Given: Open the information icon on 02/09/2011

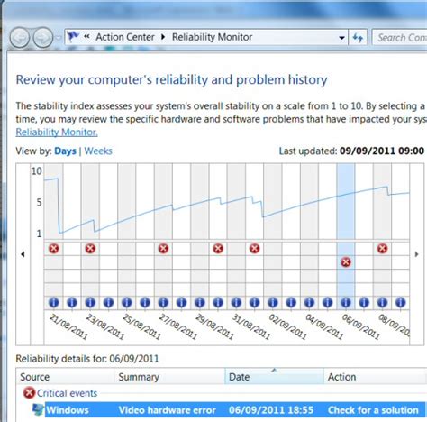Looking at the screenshot, I should (x=273, y=302).
